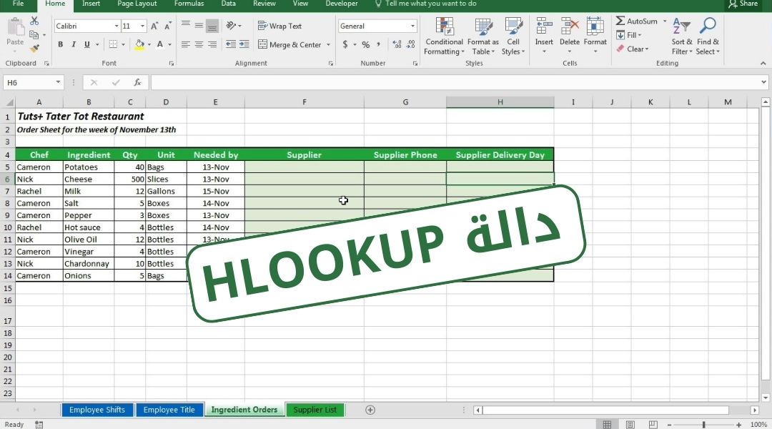Enable Merge & Center alignment
The image size is (772, 429).
click(289, 44)
